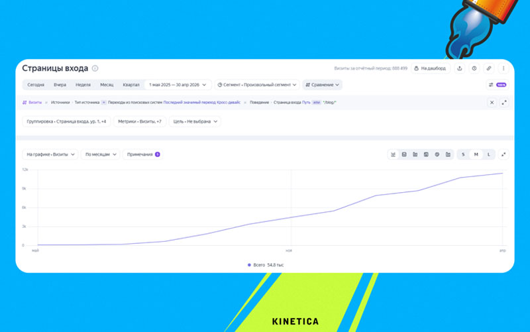
Task: Open the Сегмент Произвольный сегмент dropdown
Action: click(x=257, y=85)
